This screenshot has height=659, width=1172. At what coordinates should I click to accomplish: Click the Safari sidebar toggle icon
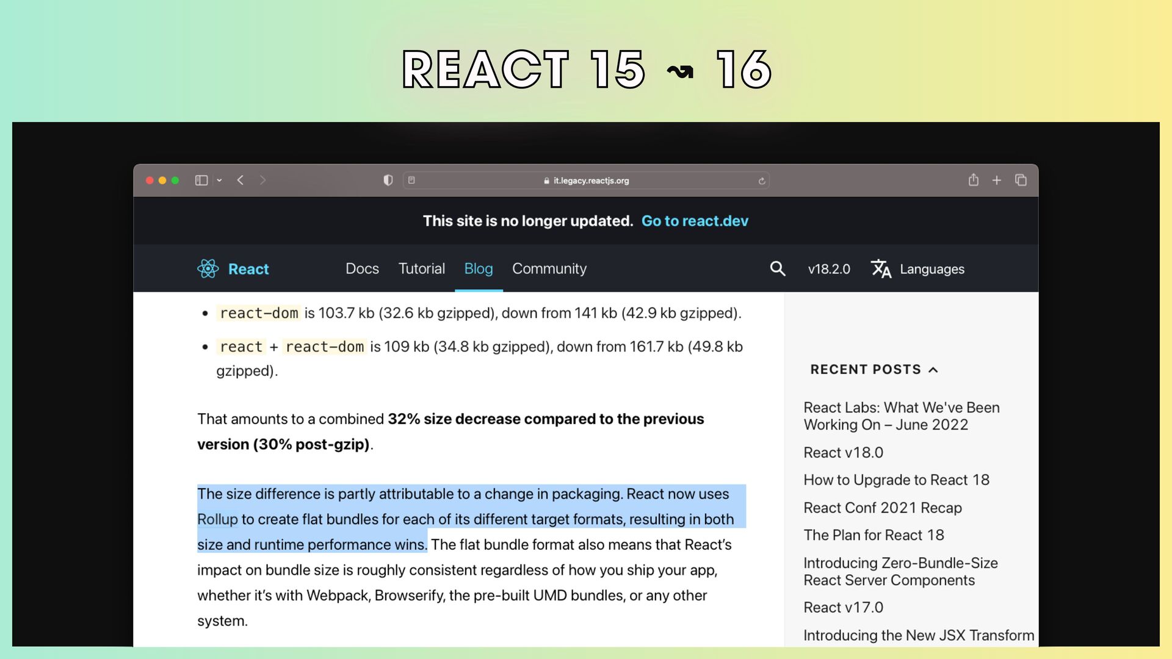click(201, 180)
